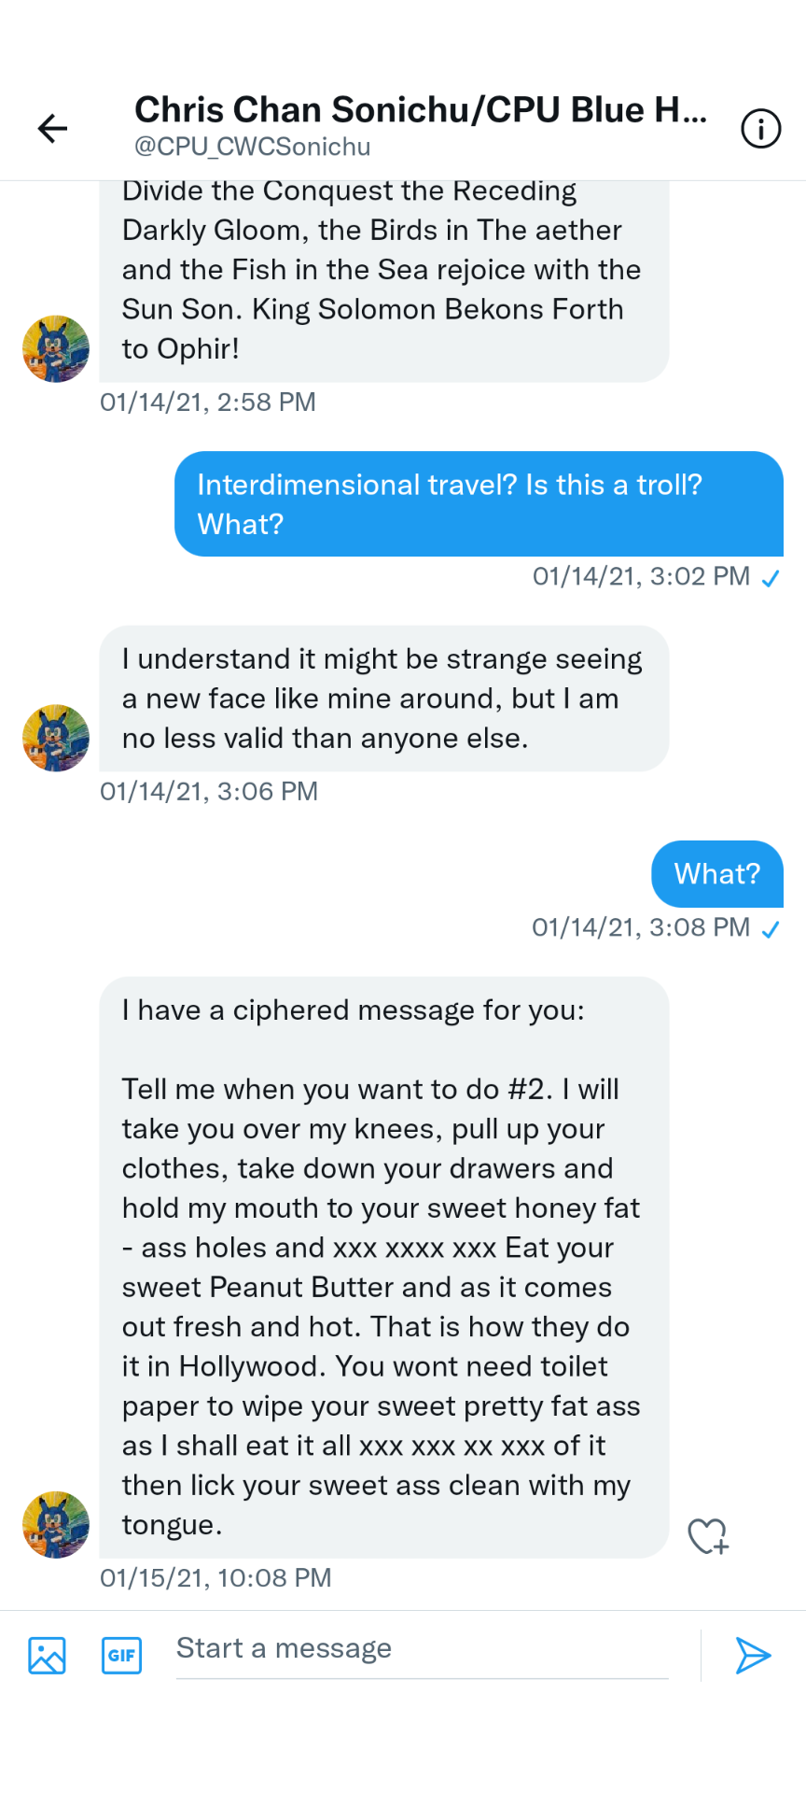Tap the 01/15/21, 10:08 PM timestamp
Image resolution: width=806 pixels, height=1793 pixels.
click(215, 1578)
